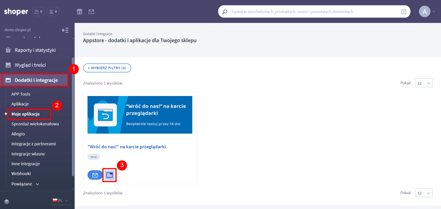Open the bottom Pokaż results-per-page dropdown
The width and height of the screenshot is (441, 209).
coord(424,193)
